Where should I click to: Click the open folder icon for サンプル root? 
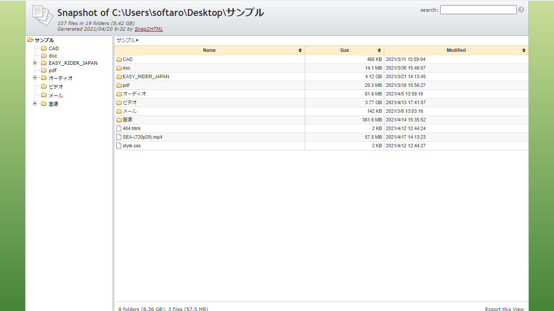coord(30,40)
